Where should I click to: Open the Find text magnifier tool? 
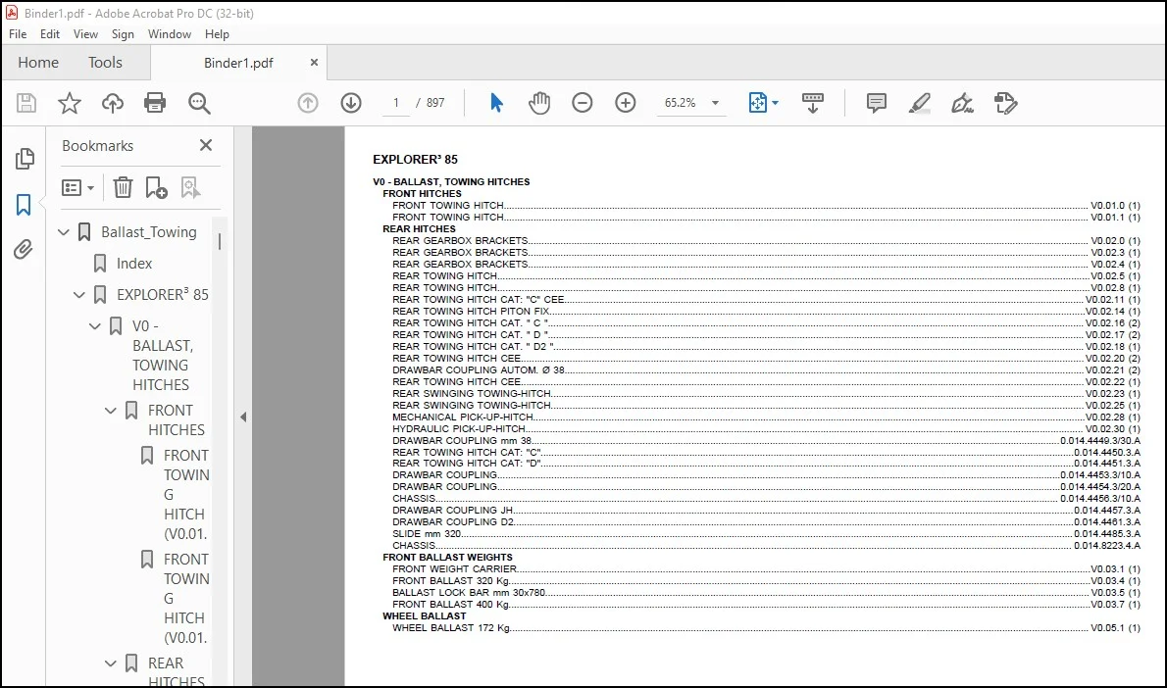[199, 103]
